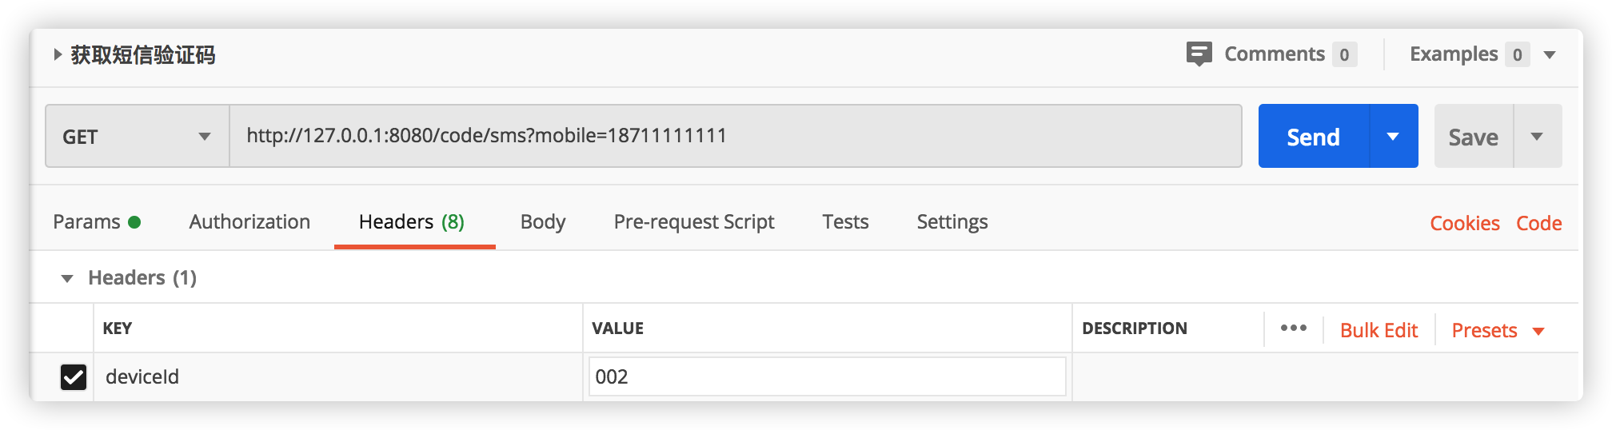Open the Body tab
Screen dimensions: 1612x430
(543, 222)
